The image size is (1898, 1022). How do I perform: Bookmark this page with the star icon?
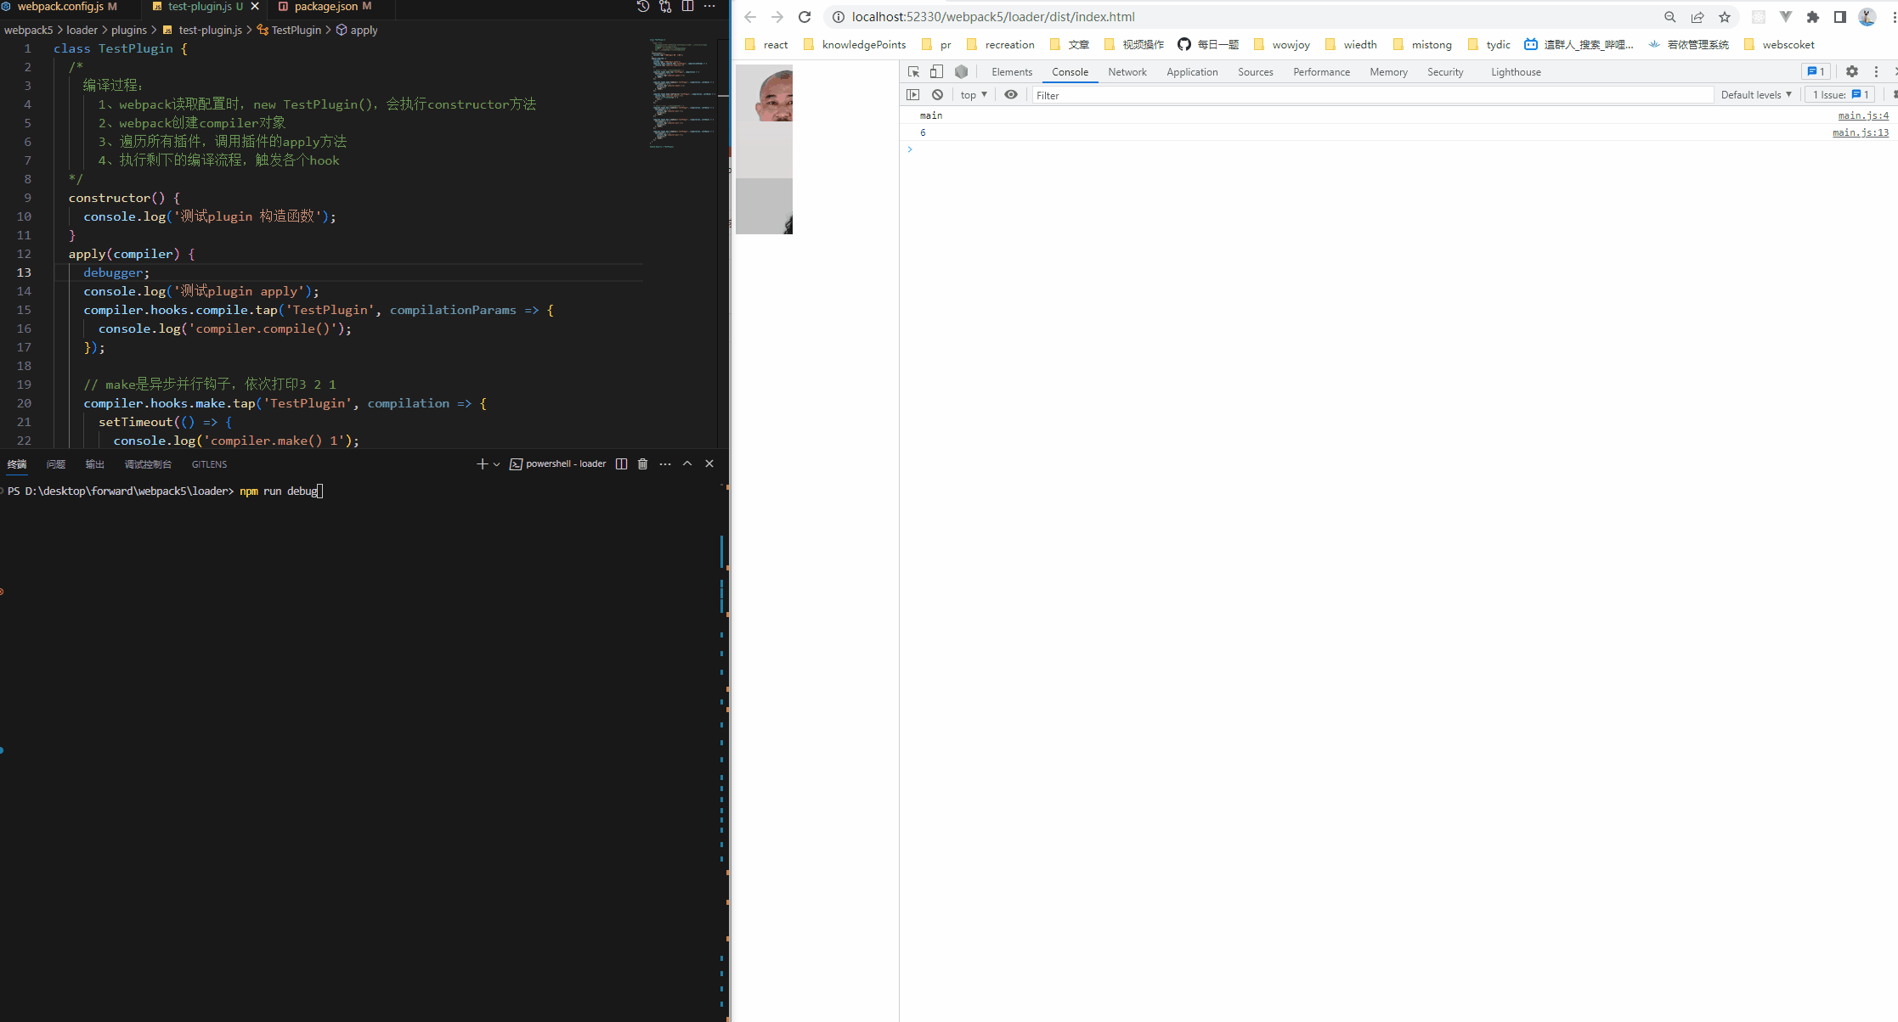[x=1725, y=17]
